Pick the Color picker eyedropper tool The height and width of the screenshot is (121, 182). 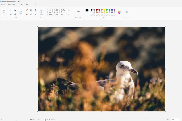pyautogui.click(x=31, y=14)
